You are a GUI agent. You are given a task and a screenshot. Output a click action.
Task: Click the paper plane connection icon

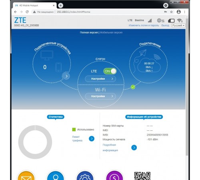[143, 53]
